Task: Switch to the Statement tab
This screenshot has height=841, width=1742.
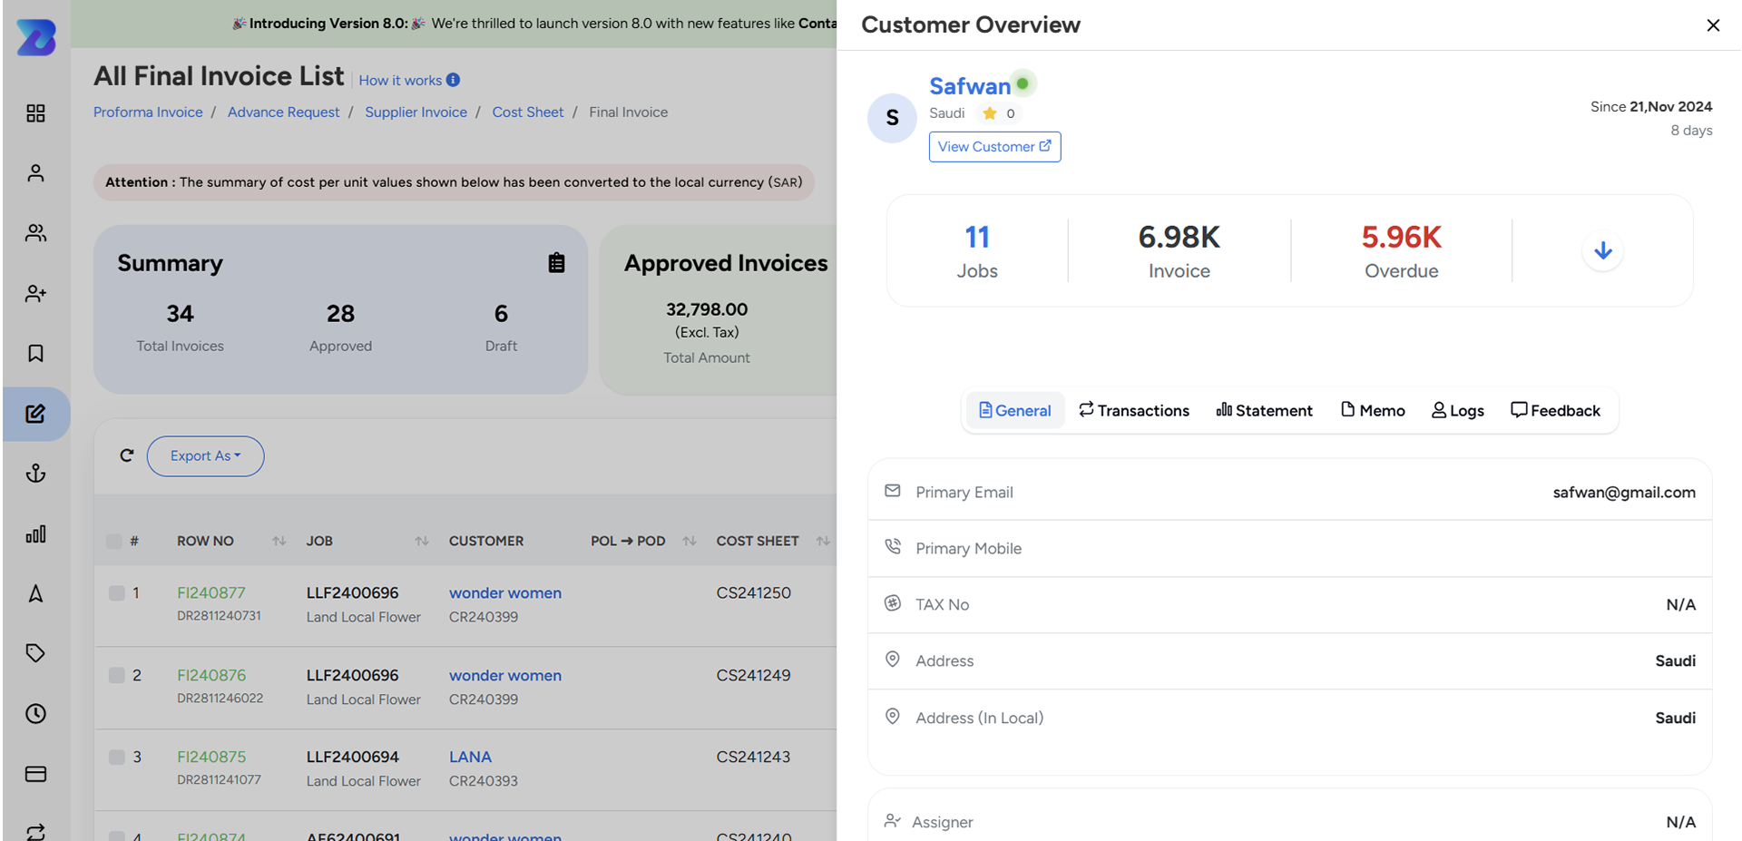Action: (x=1265, y=411)
